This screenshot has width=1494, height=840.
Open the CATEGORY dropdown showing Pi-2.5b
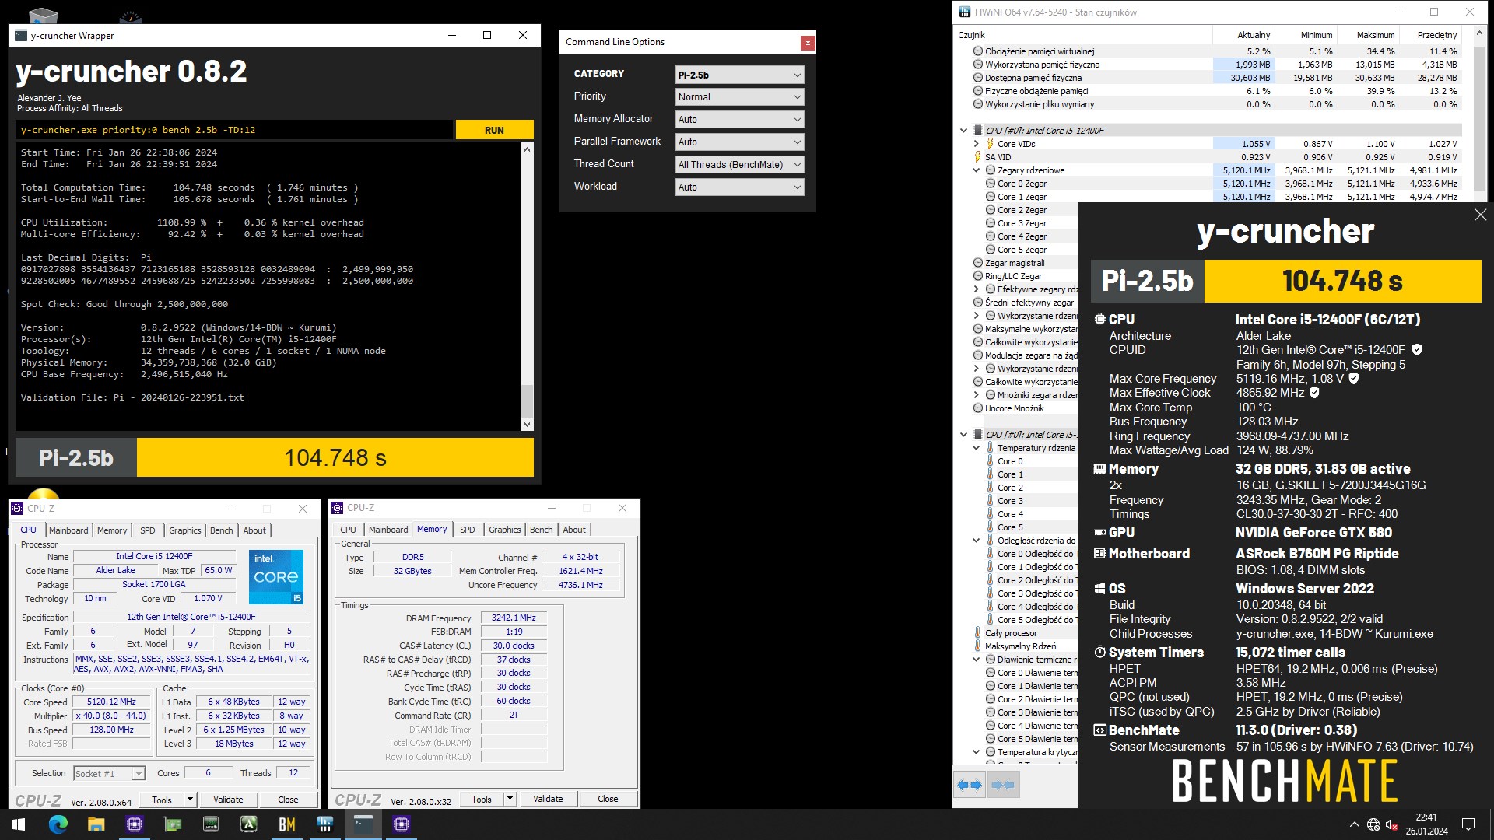(x=739, y=75)
